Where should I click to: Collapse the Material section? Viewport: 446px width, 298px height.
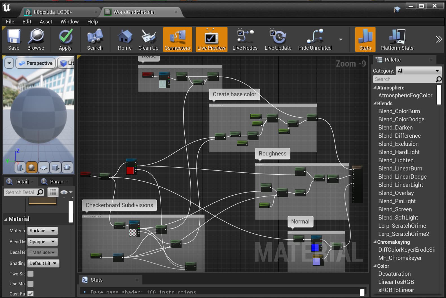[6, 219]
